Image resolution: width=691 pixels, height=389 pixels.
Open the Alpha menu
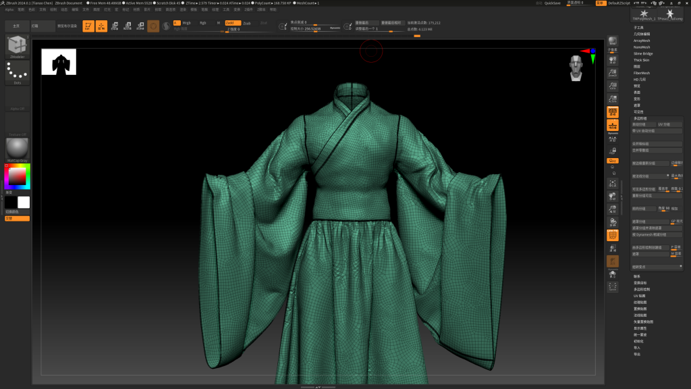(x=9, y=9)
